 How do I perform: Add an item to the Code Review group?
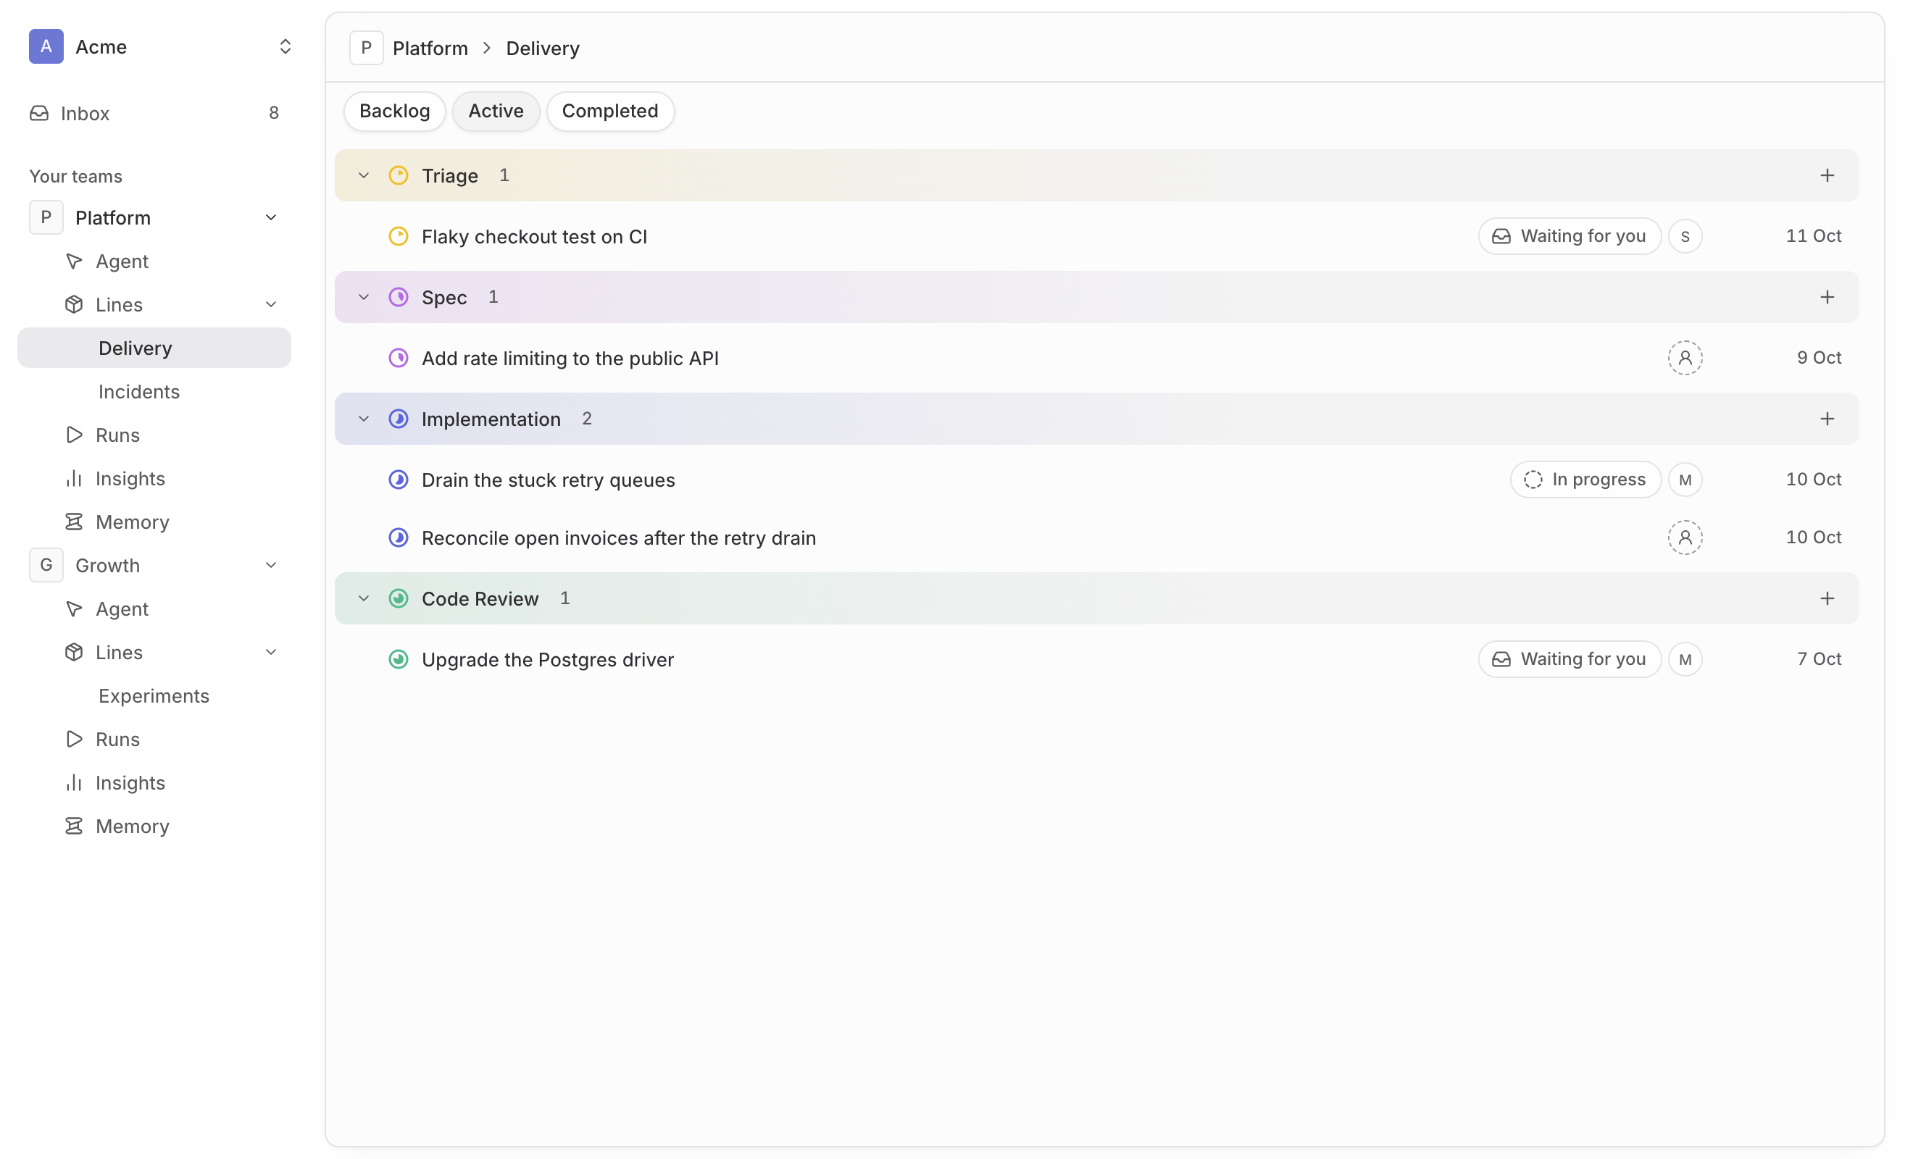(1827, 598)
